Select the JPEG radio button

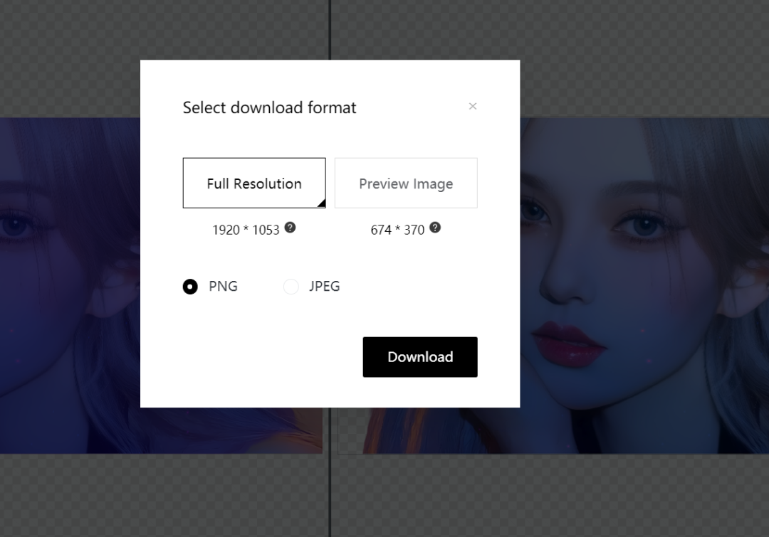pos(291,287)
